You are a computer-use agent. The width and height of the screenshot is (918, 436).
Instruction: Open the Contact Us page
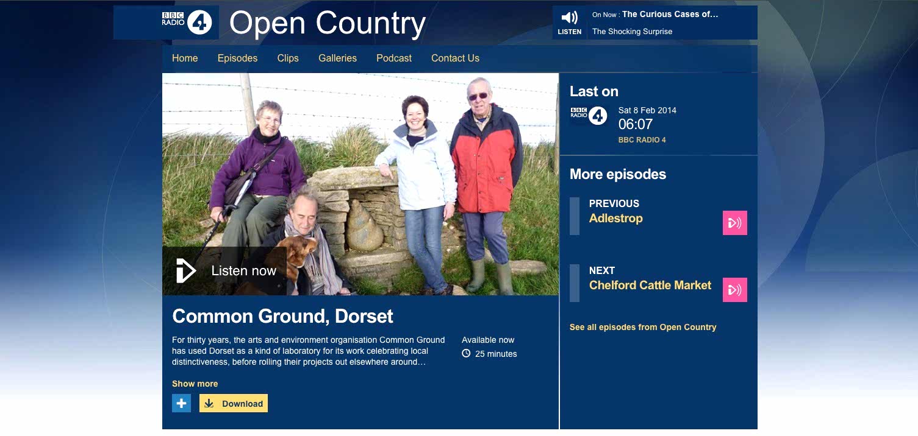coord(455,58)
